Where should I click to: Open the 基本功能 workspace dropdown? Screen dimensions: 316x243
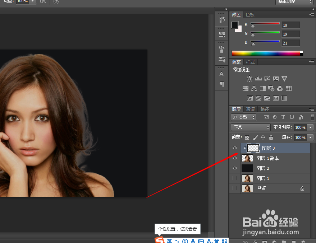pyautogui.click(x=295, y=1)
